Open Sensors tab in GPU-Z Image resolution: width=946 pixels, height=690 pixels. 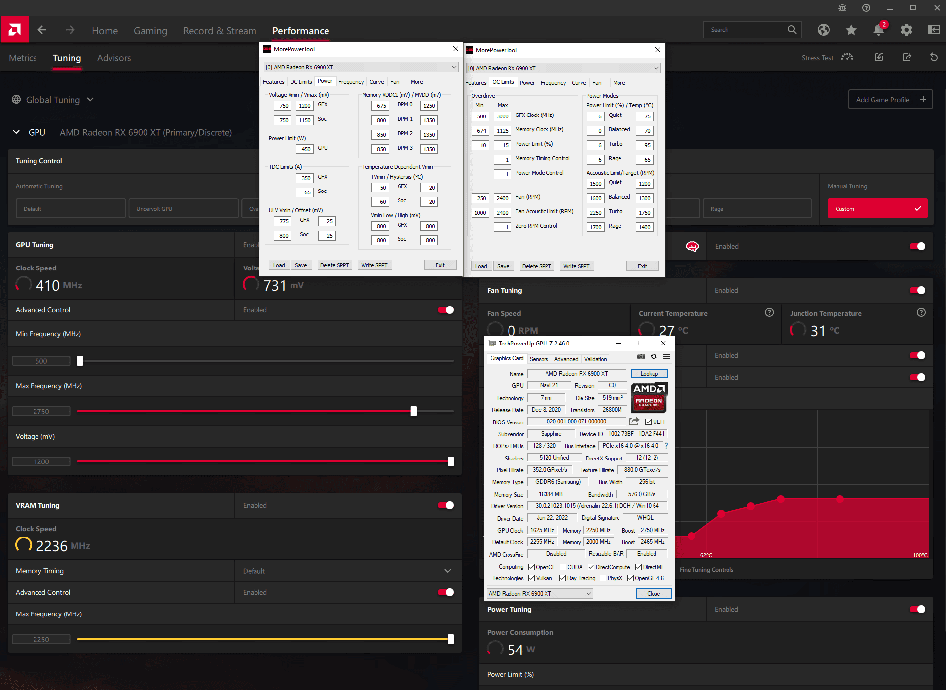click(x=539, y=359)
